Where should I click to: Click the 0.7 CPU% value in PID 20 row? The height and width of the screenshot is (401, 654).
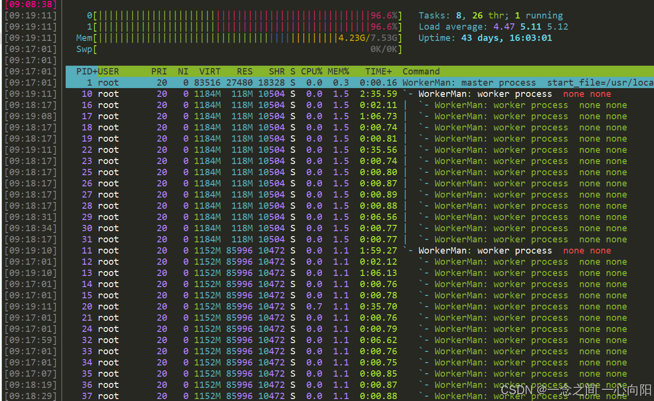(314, 307)
